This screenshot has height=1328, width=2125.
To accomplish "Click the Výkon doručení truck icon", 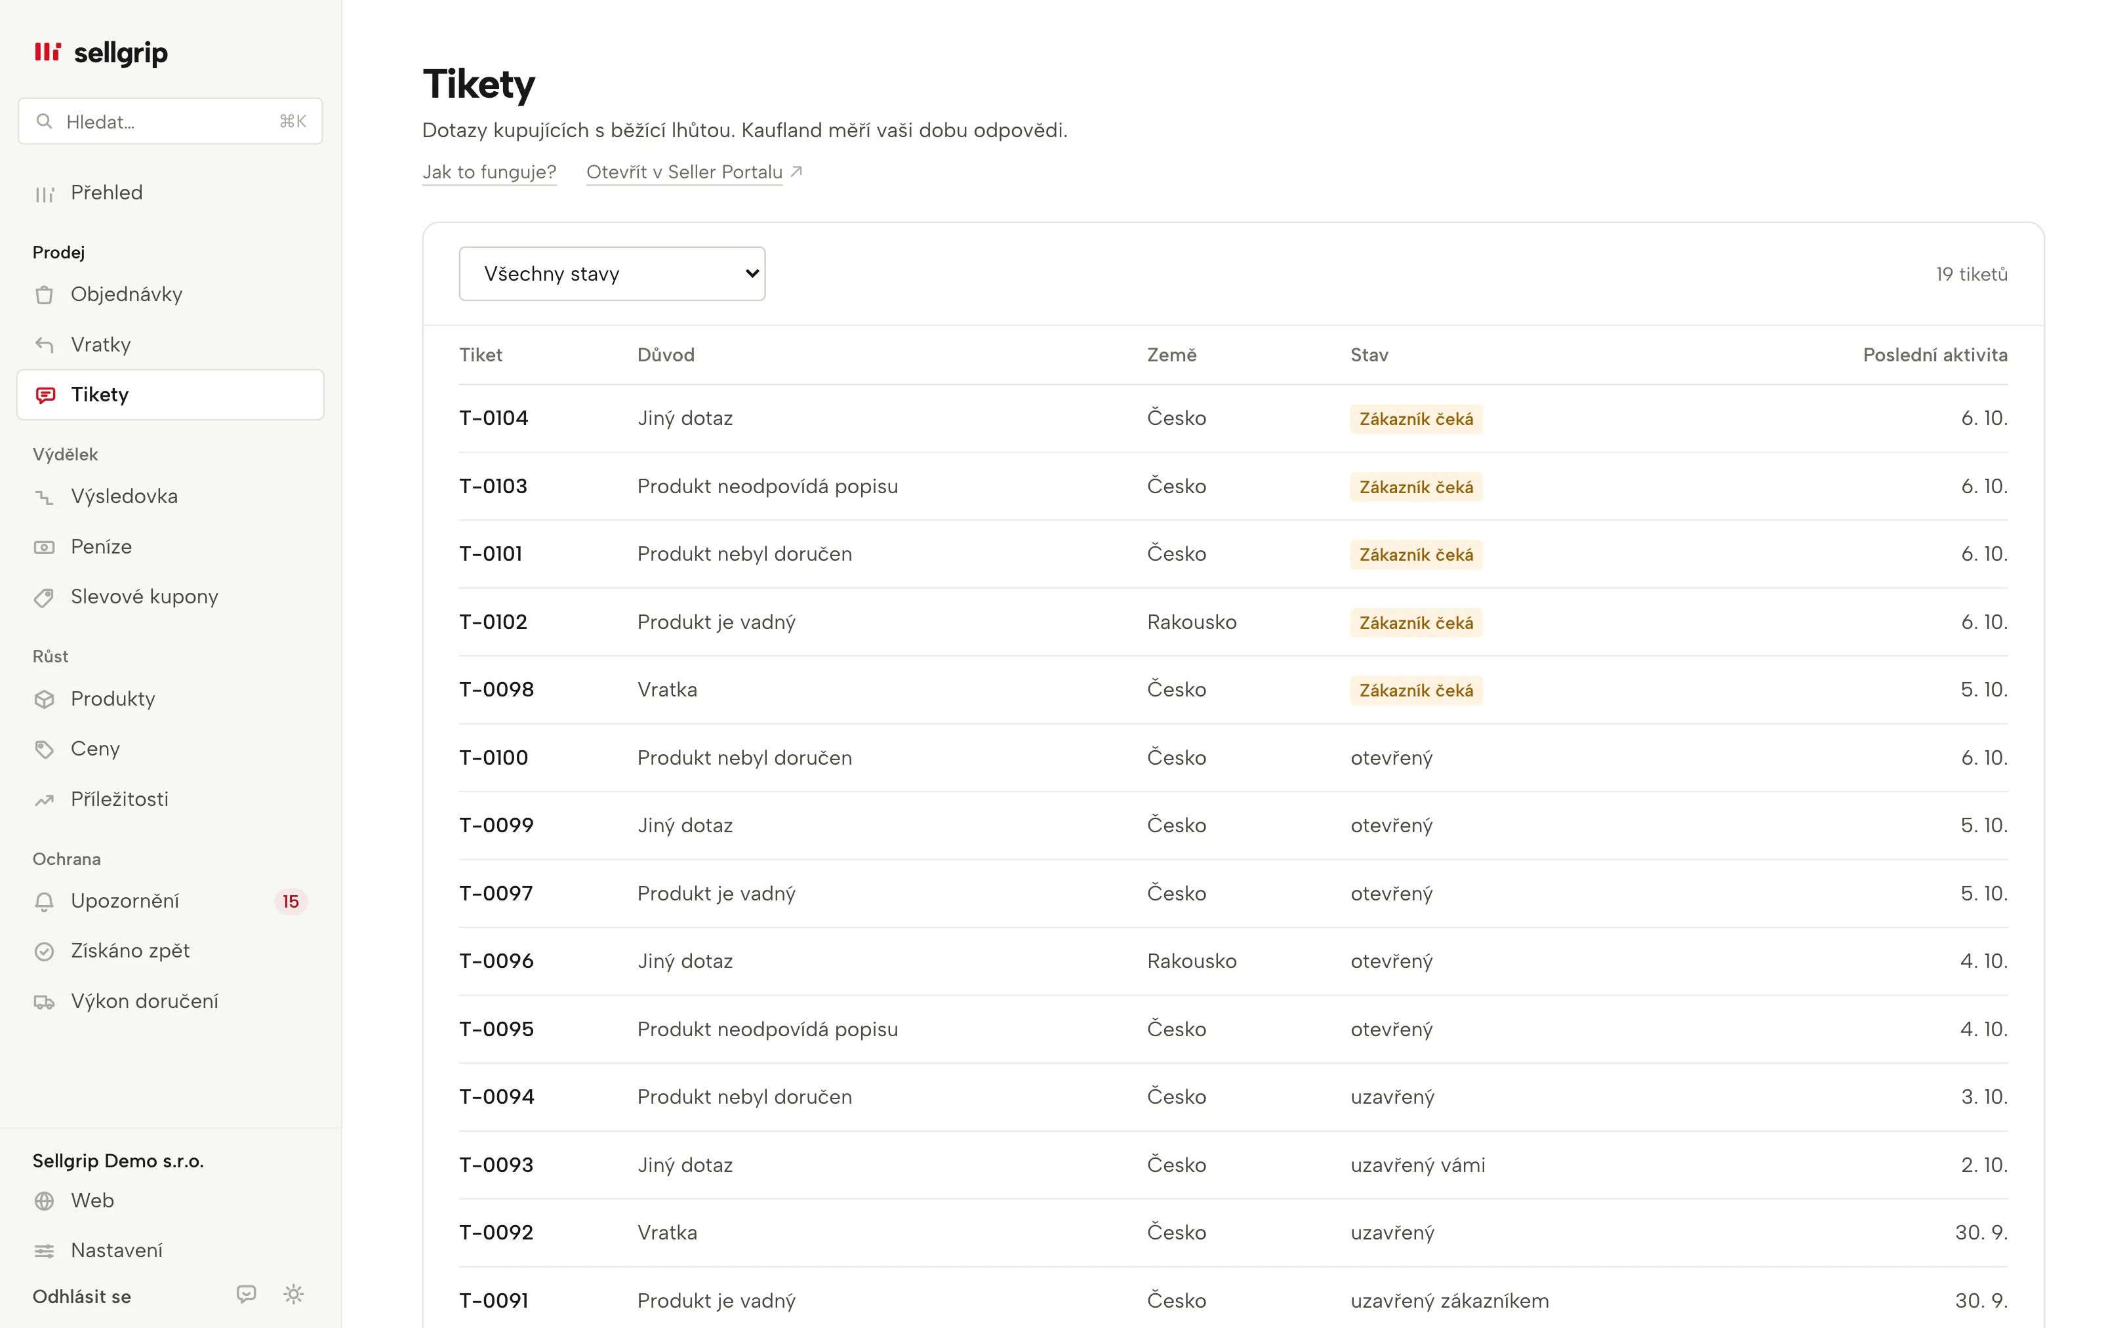I will (44, 1002).
